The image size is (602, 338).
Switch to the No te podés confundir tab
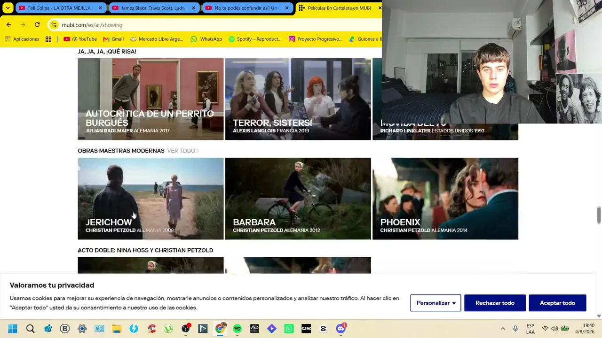pos(246,8)
